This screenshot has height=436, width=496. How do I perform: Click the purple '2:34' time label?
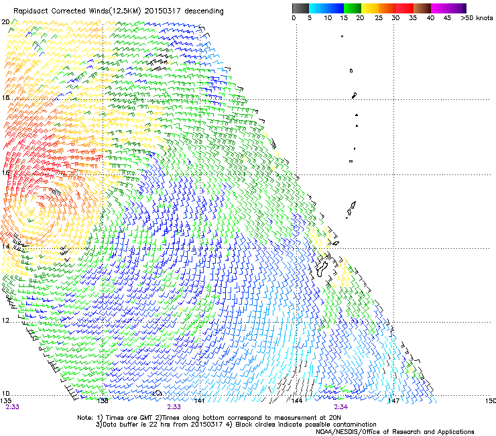[340, 407]
